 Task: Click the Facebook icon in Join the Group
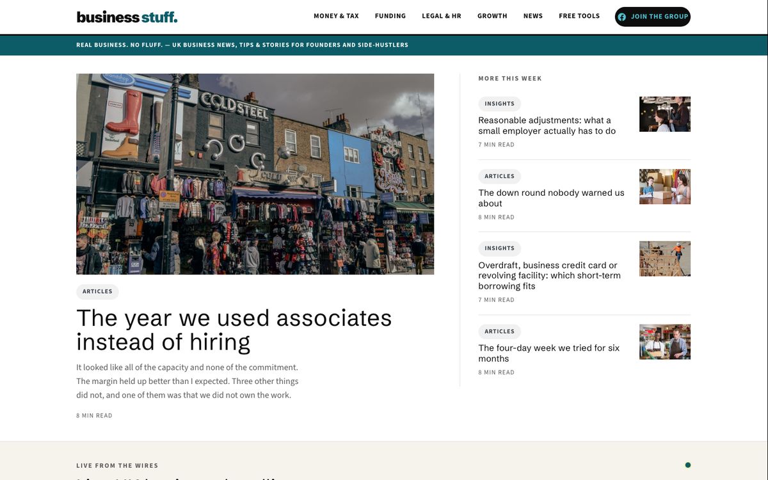[622, 17]
